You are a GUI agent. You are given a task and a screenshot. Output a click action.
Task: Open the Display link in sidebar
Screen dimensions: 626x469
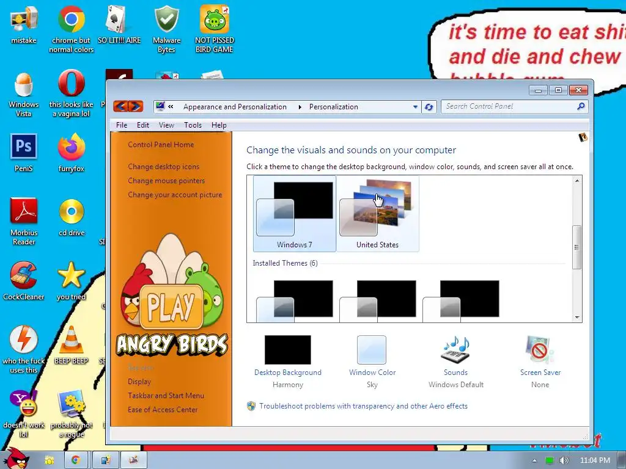click(139, 382)
